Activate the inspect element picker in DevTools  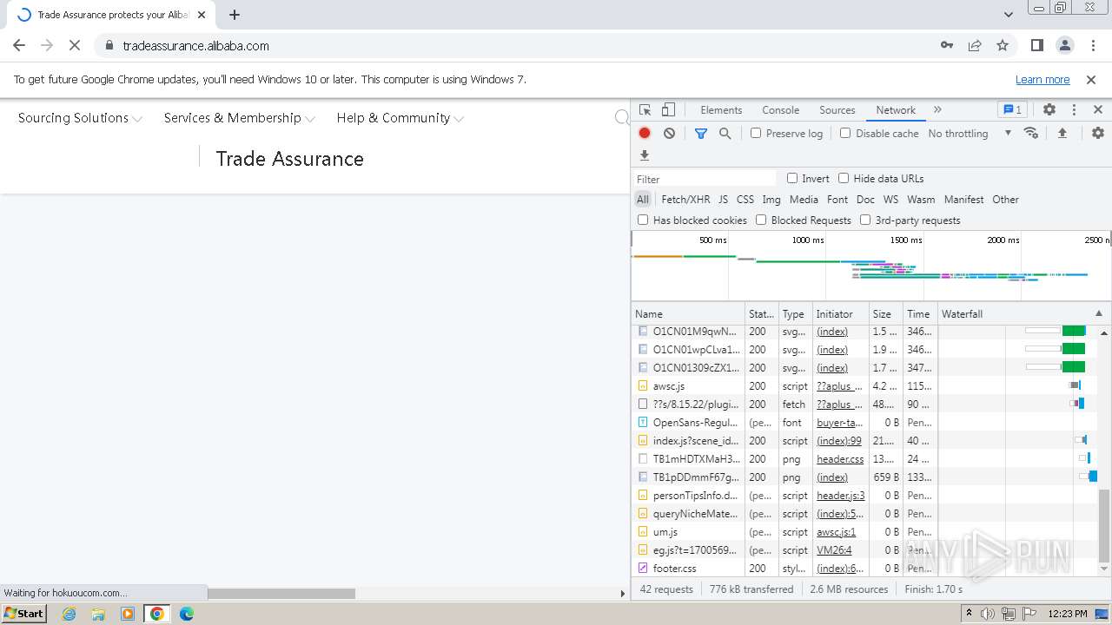(645, 110)
